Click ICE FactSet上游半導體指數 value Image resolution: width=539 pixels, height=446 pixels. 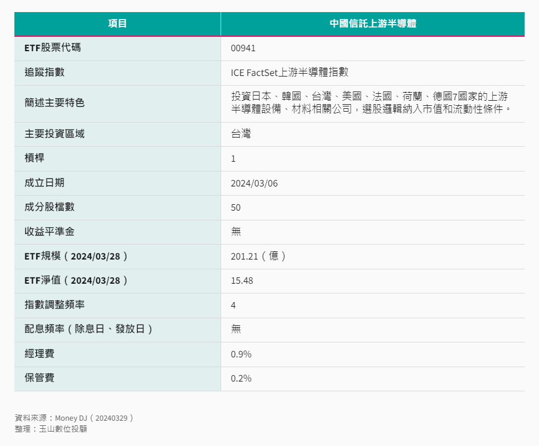[x=290, y=72]
